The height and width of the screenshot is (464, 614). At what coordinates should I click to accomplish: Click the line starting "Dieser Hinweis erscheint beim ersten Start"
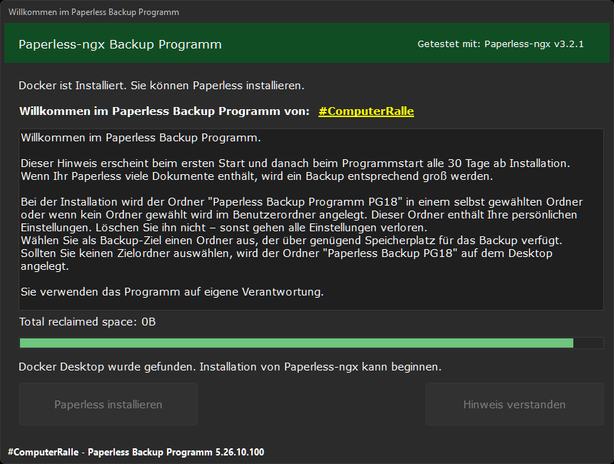(296, 163)
